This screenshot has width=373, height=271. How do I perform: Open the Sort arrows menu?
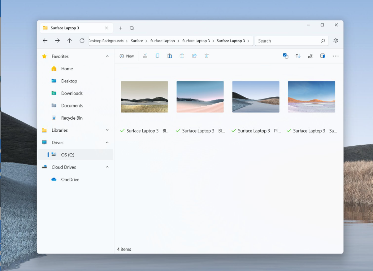click(298, 56)
